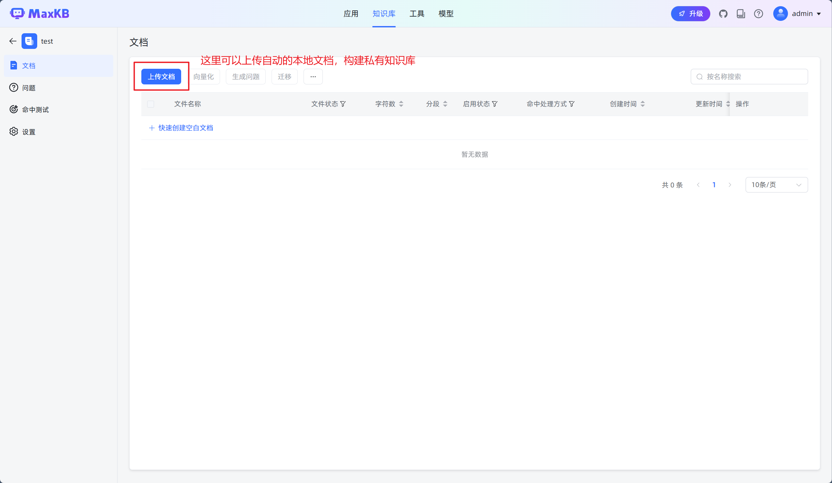The width and height of the screenshot is (832, 483).
Task: Switch to the 应用 tab
Action: click(x=351, y=14)
